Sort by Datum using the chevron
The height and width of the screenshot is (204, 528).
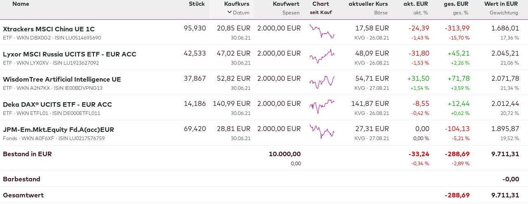point(230,12)
